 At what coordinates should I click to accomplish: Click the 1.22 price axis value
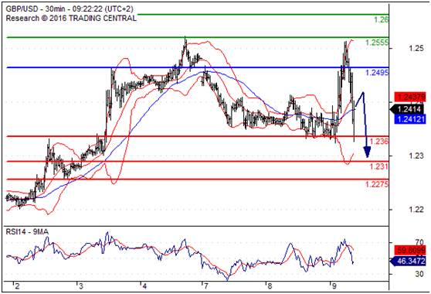[x=416, y=210]
